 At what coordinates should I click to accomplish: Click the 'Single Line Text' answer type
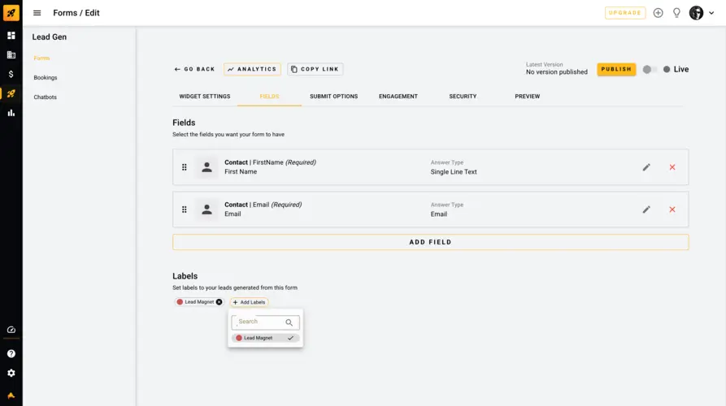click(454, 172)
